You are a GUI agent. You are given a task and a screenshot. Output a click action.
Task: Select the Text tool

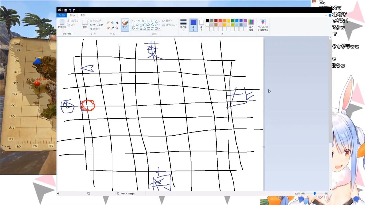[117, 23]
